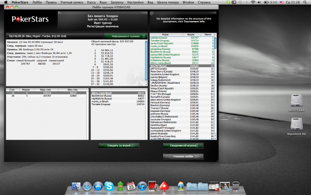The height and width of the screenshot is (195, 311).
Task: Open Finder from the dock
Action: click(x=76, y=187)
